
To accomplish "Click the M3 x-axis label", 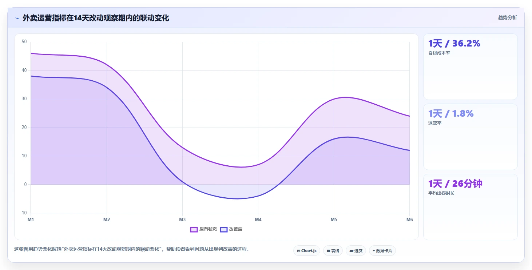I will (182, 219).
